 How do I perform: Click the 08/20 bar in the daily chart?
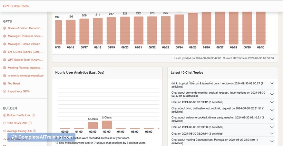[125, 31]
